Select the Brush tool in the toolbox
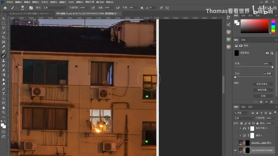This screenshot has height=156, width=278. [x=4, y=56]
